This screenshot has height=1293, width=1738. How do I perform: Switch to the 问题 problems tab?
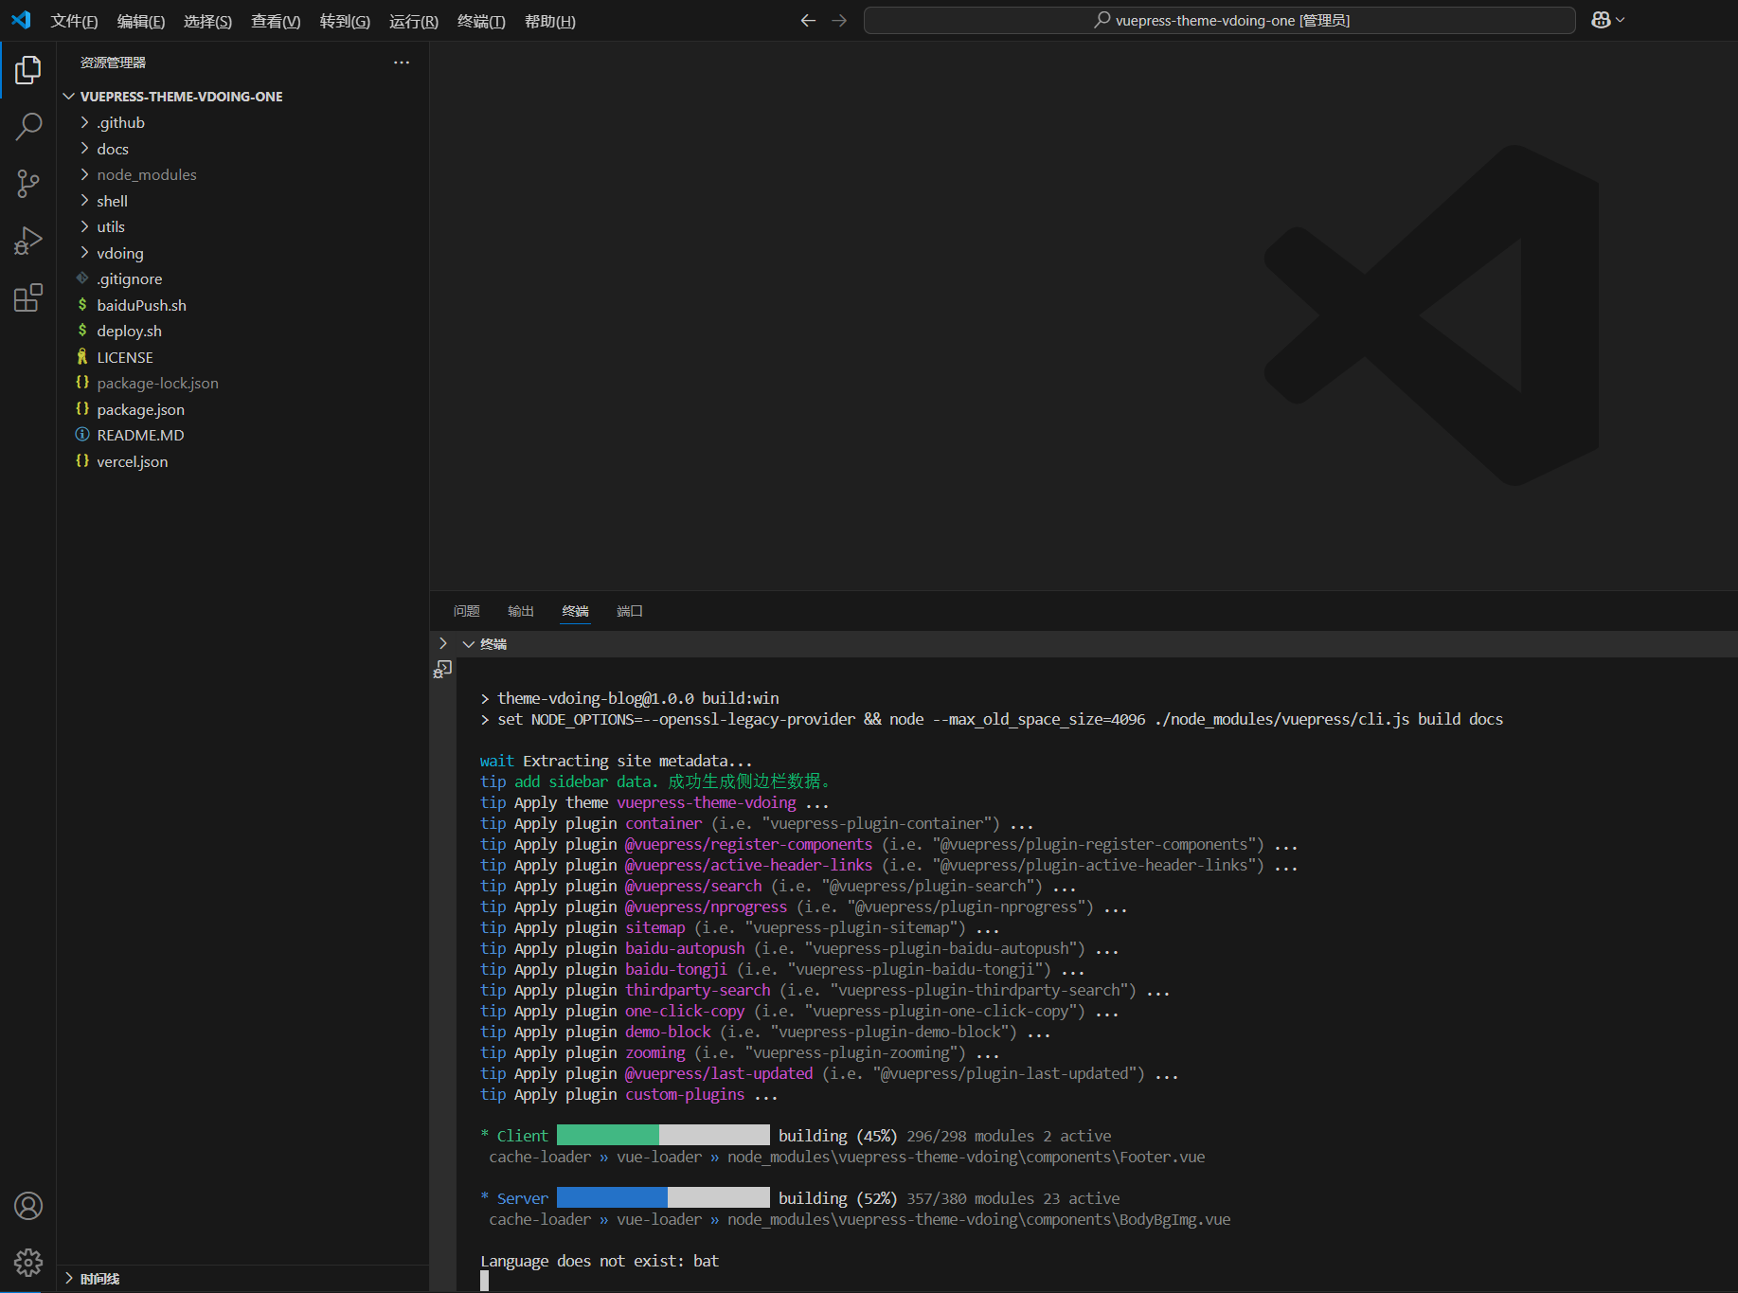click(467, 611)
